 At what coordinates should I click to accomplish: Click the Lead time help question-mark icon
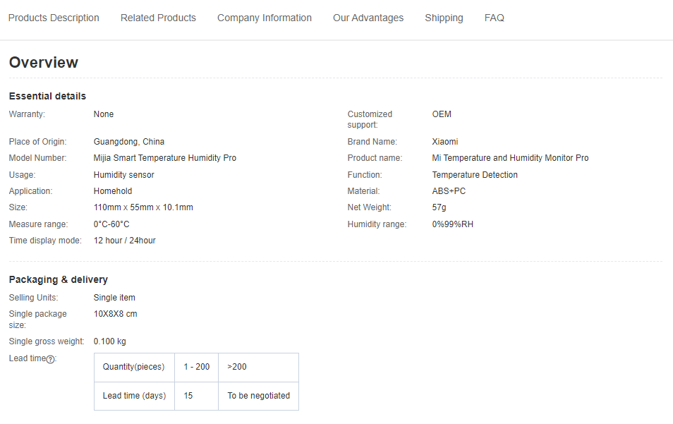(50, 359)
